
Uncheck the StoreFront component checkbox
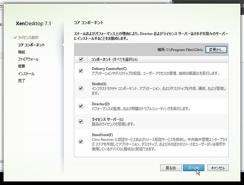point(81,142)
